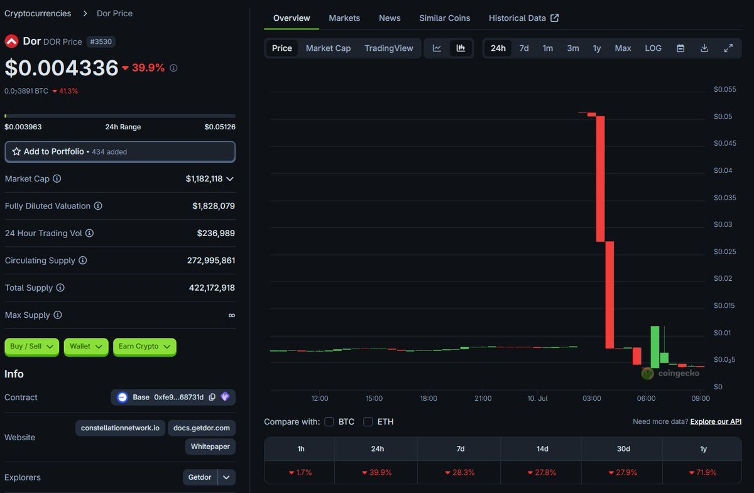This screenshot has width=754, height=493.
Task: Click the $0.004336 price text
Action: 62,68
